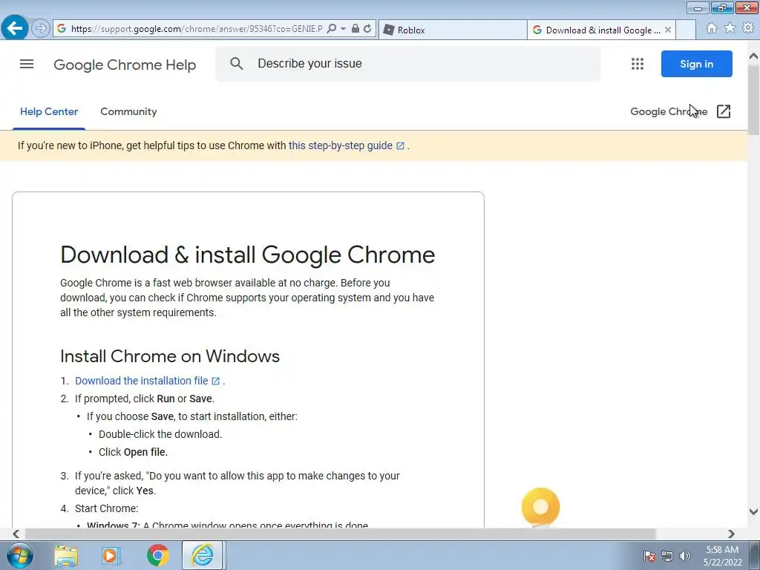Open the Google apps grid

tap(638, 64)
